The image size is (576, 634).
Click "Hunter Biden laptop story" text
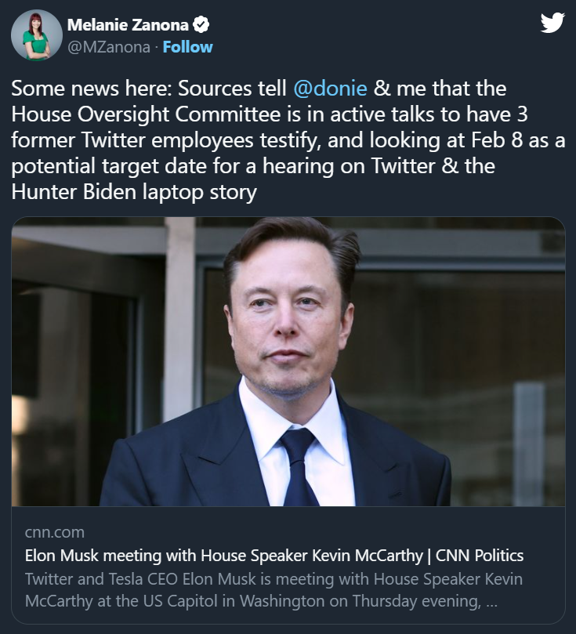134,192
